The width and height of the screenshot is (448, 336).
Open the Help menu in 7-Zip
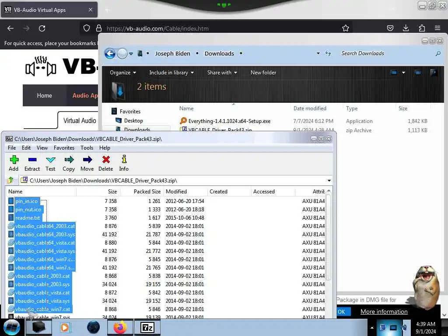[105, 148]
